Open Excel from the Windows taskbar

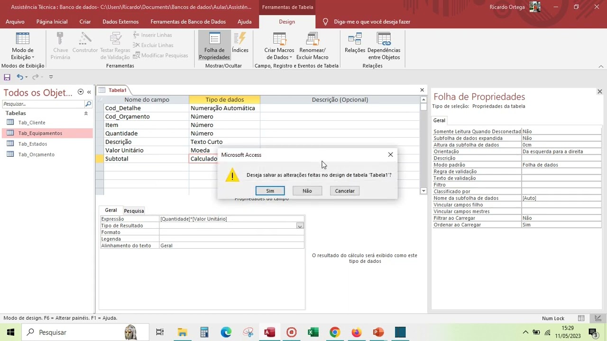pos(313,332)
